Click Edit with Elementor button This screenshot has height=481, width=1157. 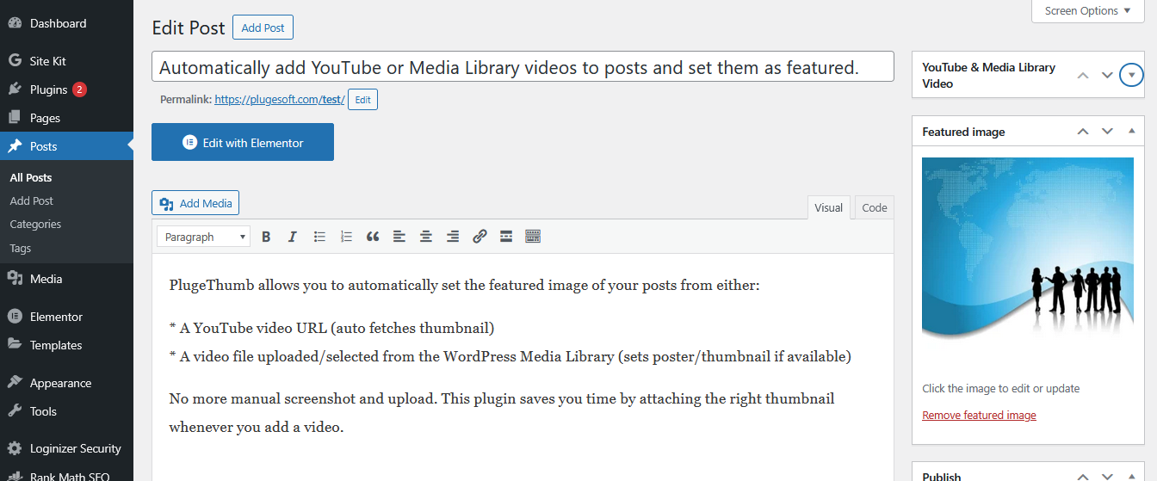coord(243,143)
